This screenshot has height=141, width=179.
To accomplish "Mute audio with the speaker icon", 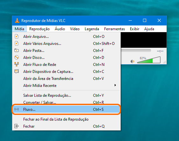I will (x=132, y=61).
